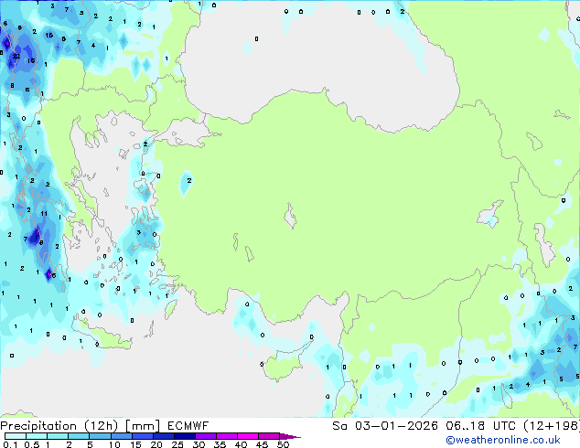
Task: Click the 15–20 mm legend swatch
Action: point(143,436)
